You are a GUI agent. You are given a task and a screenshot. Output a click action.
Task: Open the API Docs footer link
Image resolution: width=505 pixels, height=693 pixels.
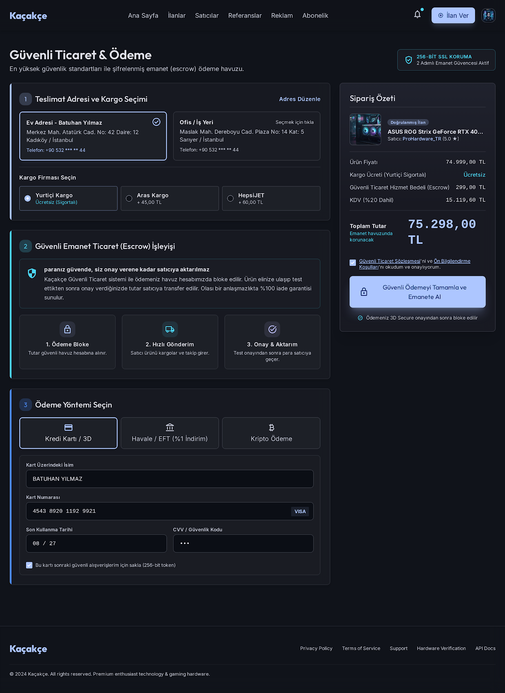click(x=486, y=648)
